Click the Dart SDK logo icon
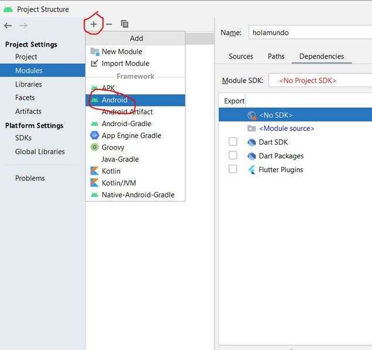The width and height of the screenshot is (372, 350). pyautogui.click(x=251, y=142)
